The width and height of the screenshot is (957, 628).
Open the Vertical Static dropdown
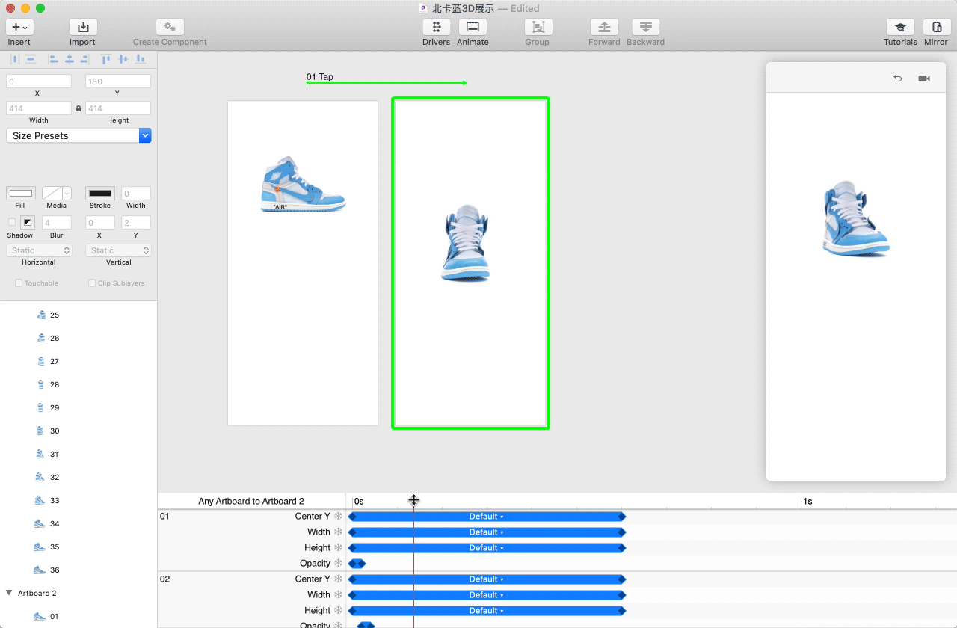(118, 250)
